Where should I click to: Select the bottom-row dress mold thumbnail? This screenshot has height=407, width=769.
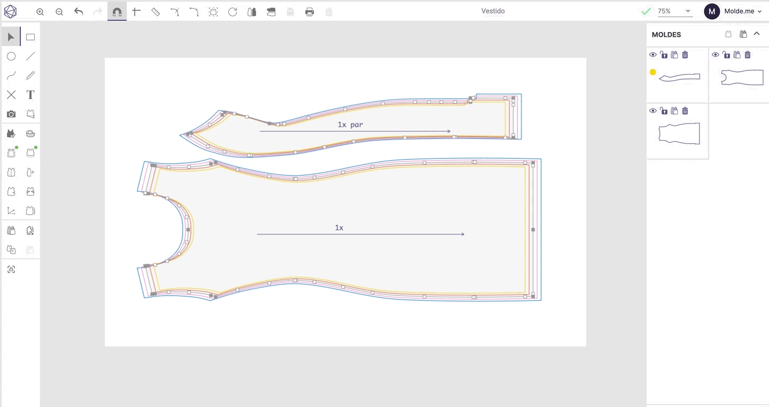[679, 134]
